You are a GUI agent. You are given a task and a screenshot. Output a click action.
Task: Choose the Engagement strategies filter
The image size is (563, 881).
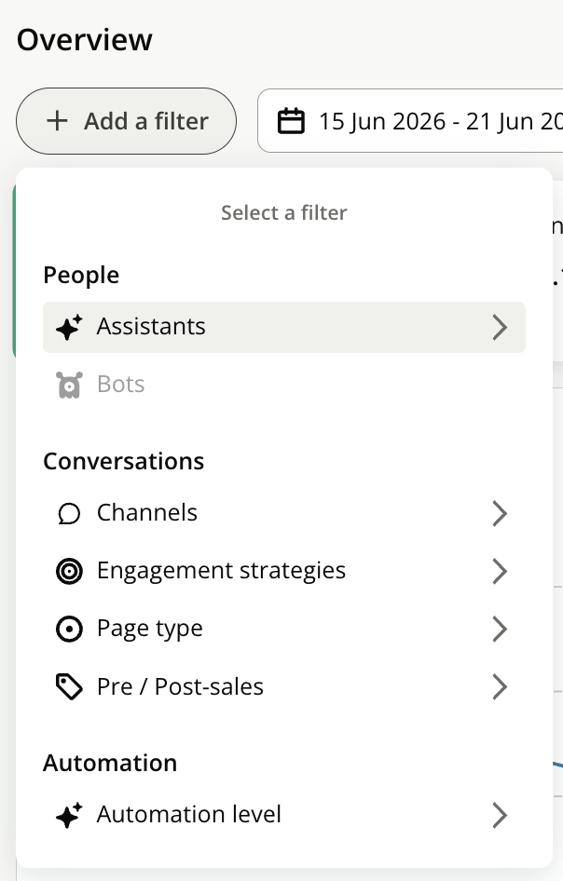284,572
